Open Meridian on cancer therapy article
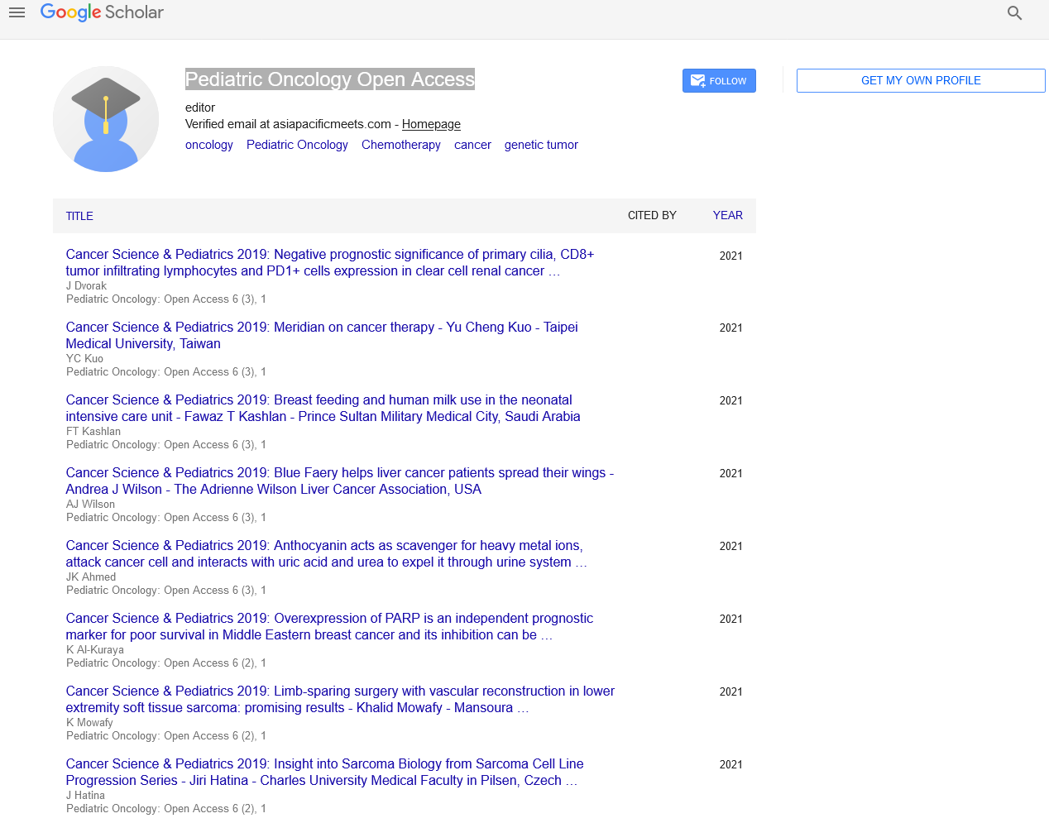 coord(322,336)
